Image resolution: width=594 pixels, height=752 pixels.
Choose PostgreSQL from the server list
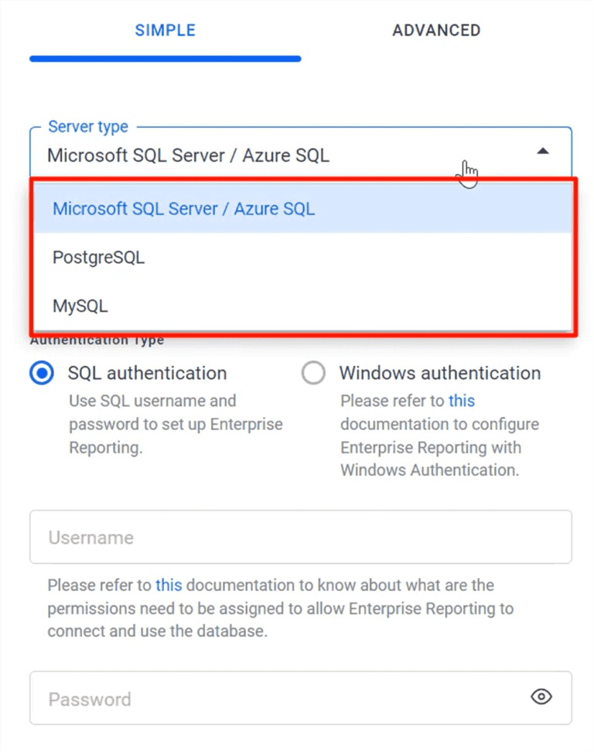[303, 258]
